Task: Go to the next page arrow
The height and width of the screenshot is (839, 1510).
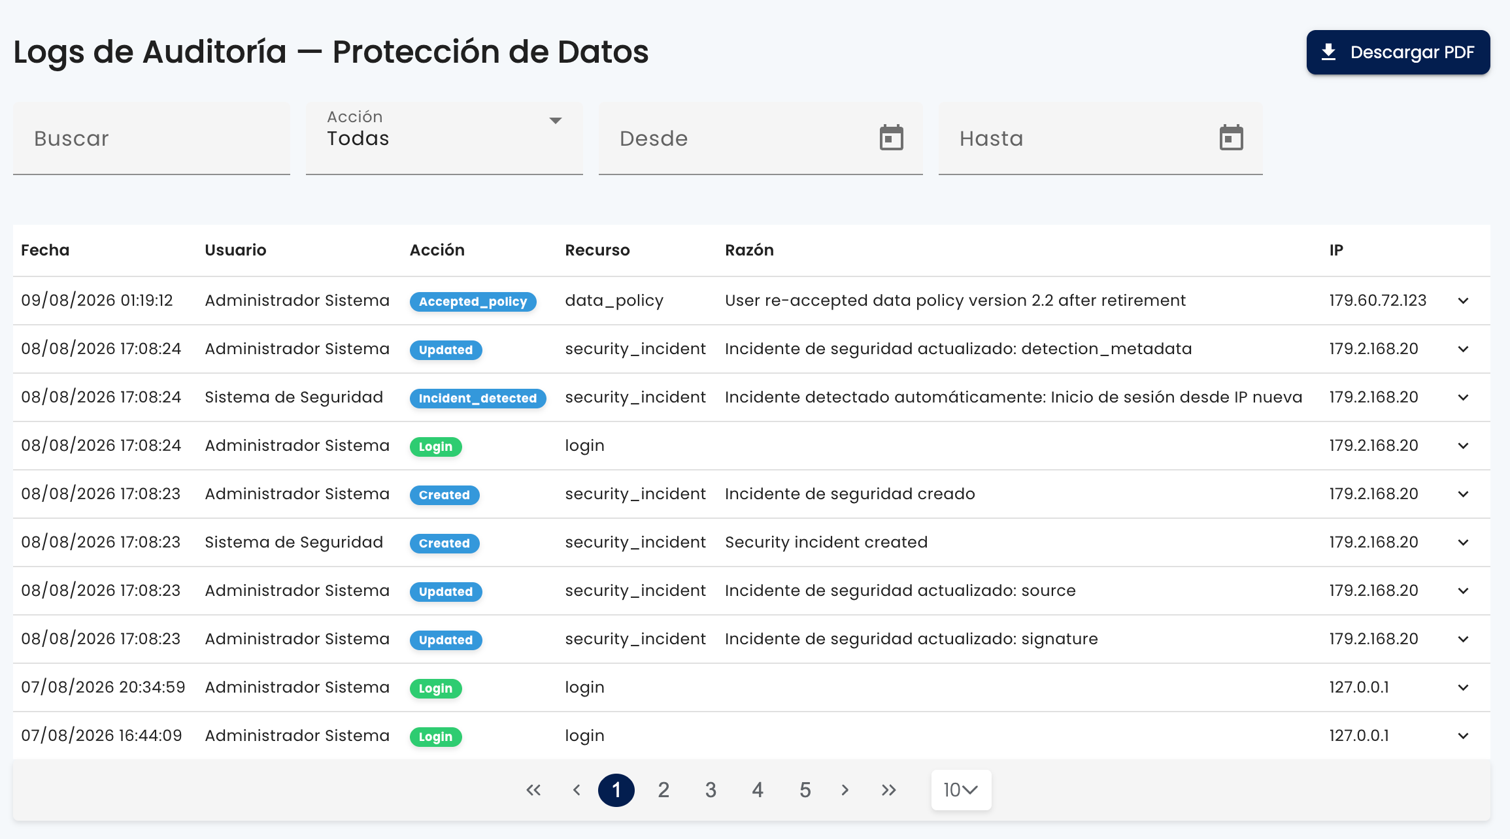Action: point(845,790)
